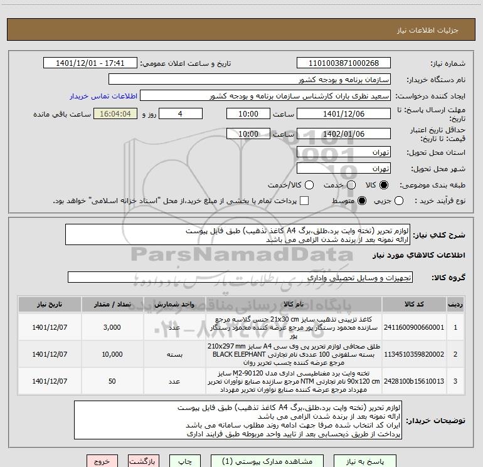Open the اطلاعات تماس خریدار link

pyautogui.click(x=103, y=96)
